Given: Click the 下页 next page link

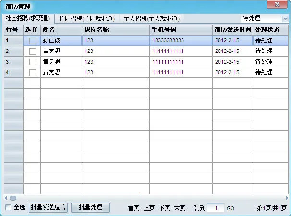Looking at the screenshot, I should [164, 208].
